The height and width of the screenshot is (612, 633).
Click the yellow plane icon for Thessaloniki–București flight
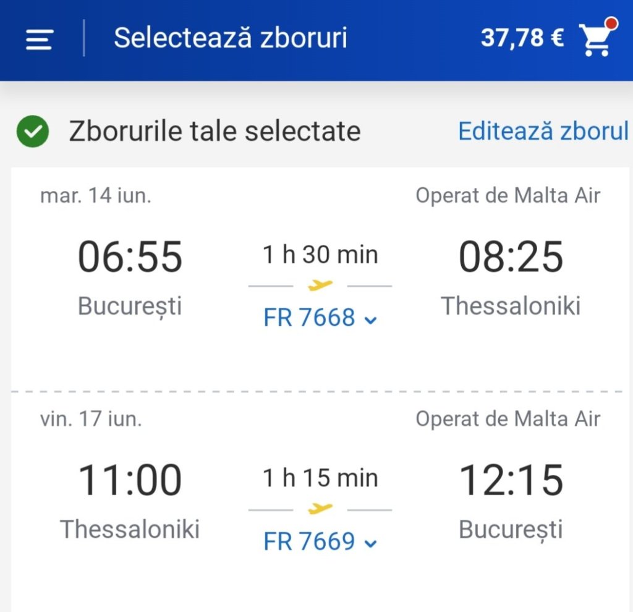pyautogui.click(x=320, y=509)
